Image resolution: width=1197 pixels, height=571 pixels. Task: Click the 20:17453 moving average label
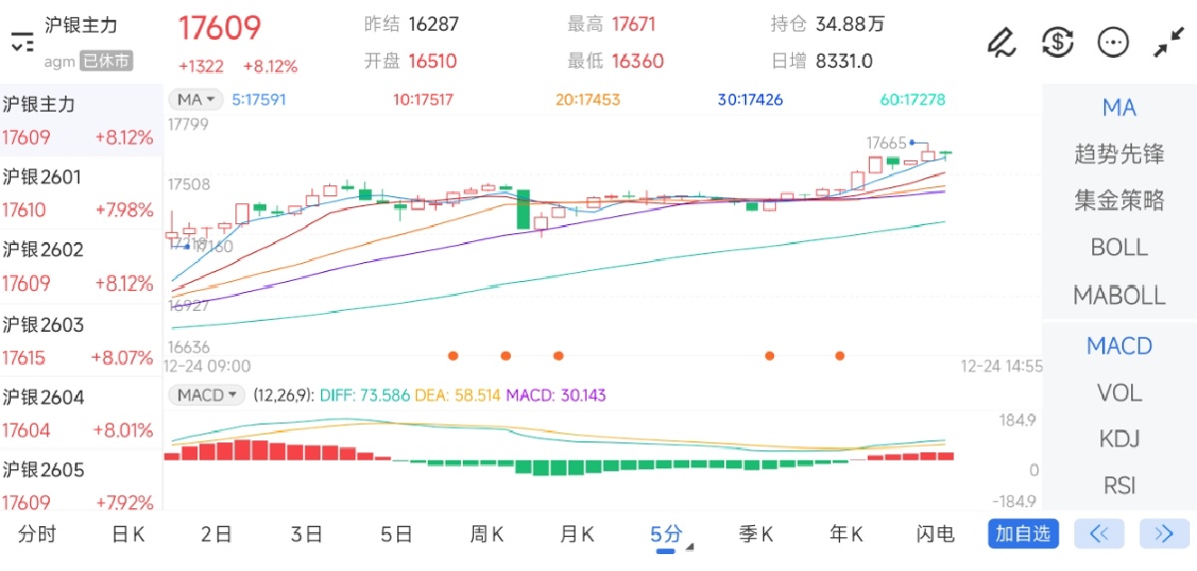pos(588,100)
